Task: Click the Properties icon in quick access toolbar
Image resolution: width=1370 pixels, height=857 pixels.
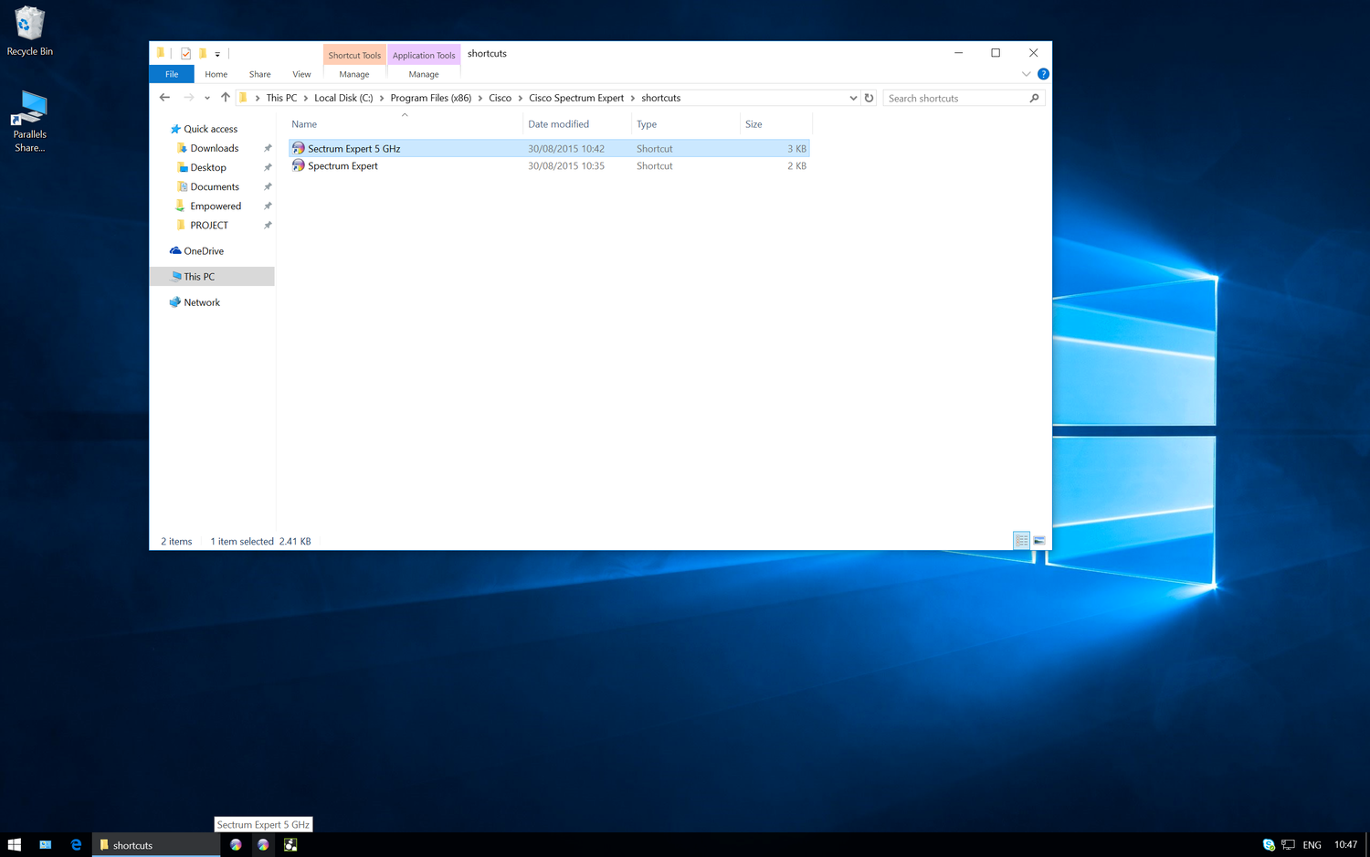Action: tap(185, 54)
